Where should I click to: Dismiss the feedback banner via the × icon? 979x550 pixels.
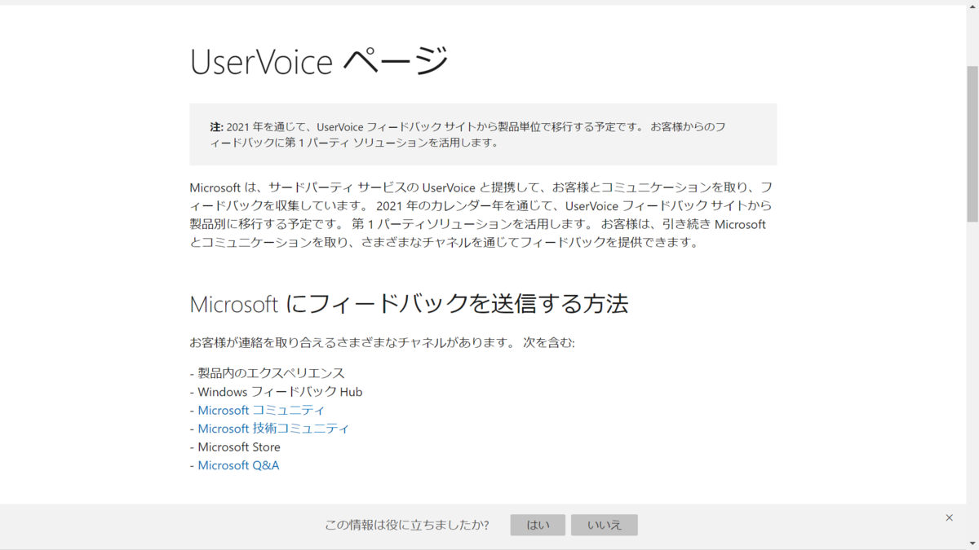coord(949,517)
